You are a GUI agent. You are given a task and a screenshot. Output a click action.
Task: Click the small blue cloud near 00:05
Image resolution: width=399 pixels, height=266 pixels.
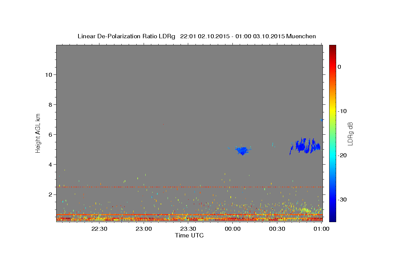(x=243, y=150)
